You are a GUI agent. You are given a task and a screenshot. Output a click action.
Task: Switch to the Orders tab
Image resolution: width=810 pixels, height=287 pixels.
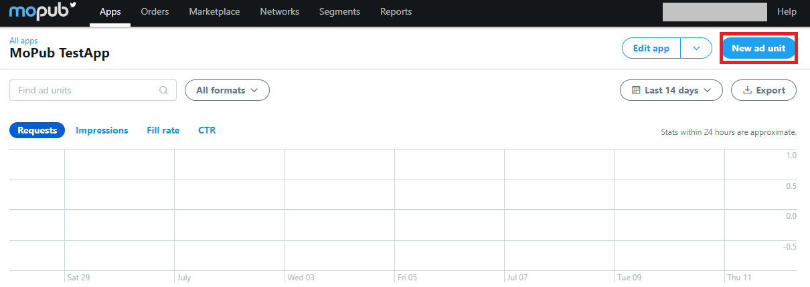155,12
